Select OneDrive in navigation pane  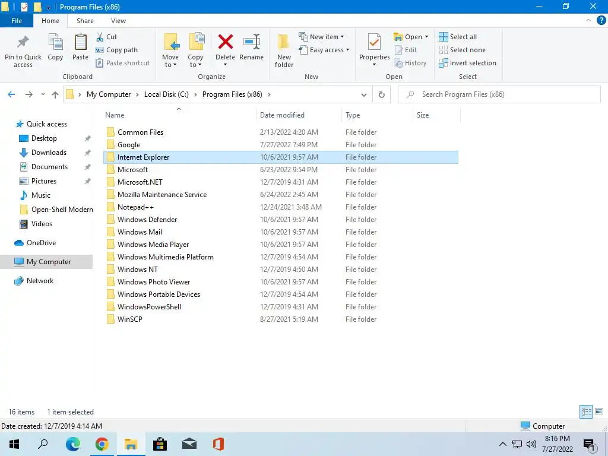click(x=41, y=243)
